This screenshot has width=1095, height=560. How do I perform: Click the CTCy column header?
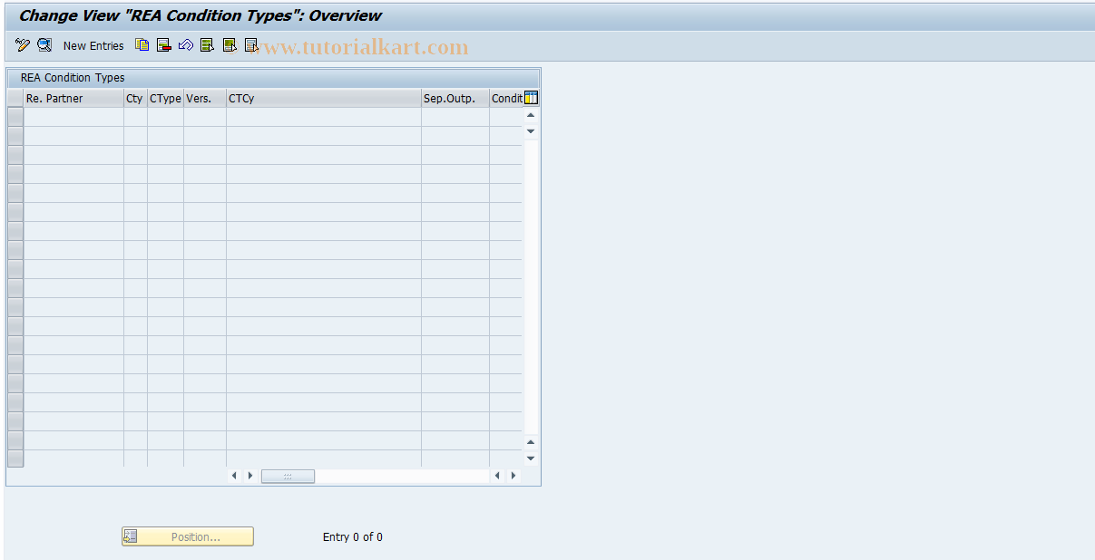pyautogui.click(x=324, y=99)
